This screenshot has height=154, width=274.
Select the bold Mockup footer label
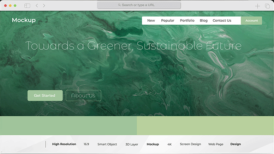(x=153, y=144)
